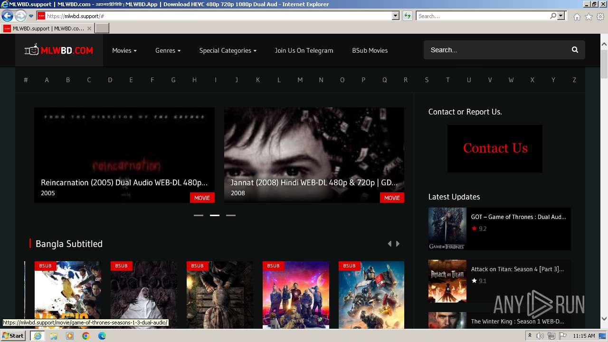The width and height of the screenshot is (608, 342).
Task: Click the 11:15 AM taskbar clock
Action: 584,336
